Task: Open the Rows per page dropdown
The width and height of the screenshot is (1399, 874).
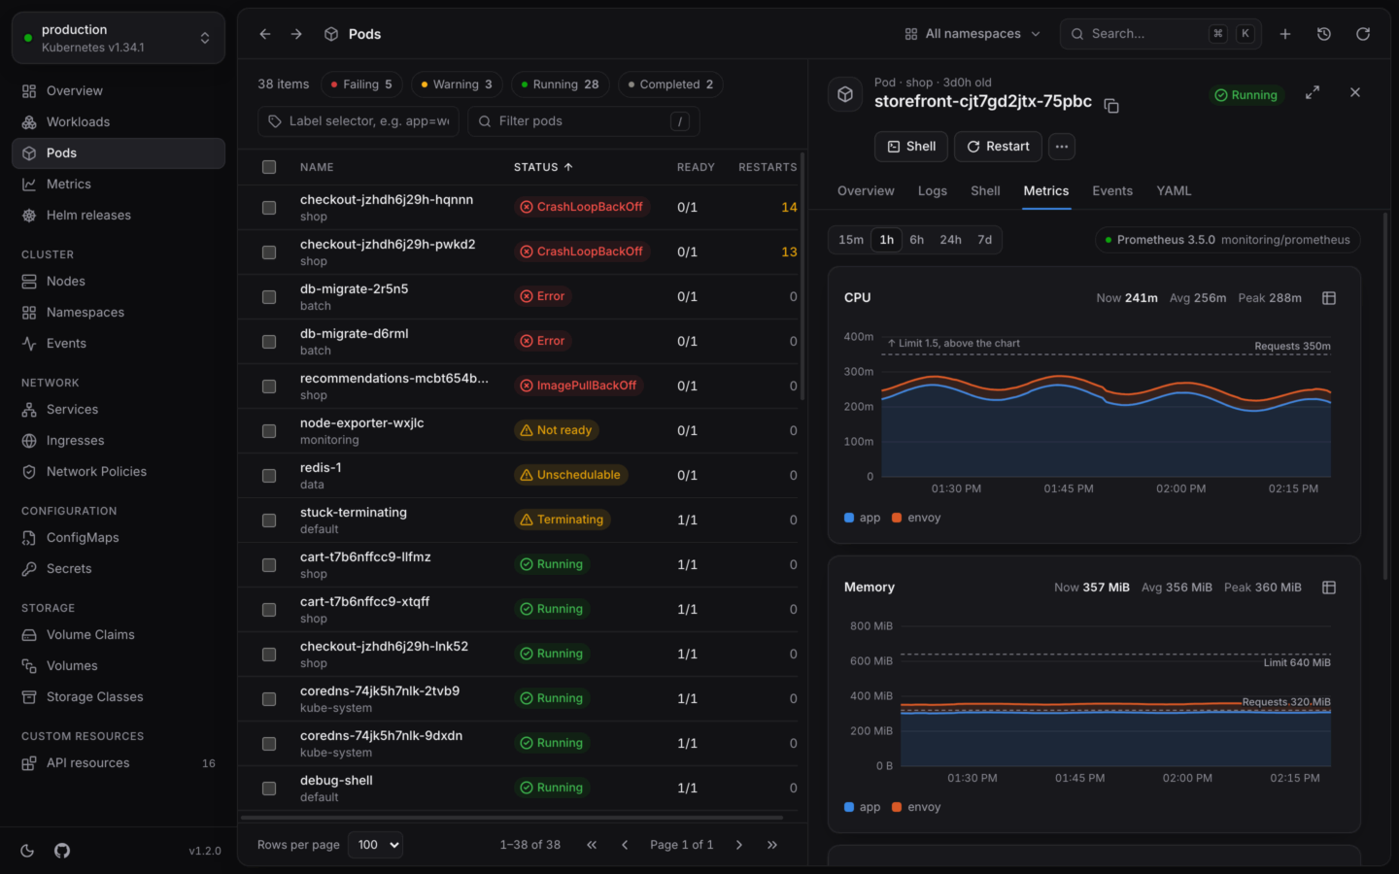Action: coord(377,845)
